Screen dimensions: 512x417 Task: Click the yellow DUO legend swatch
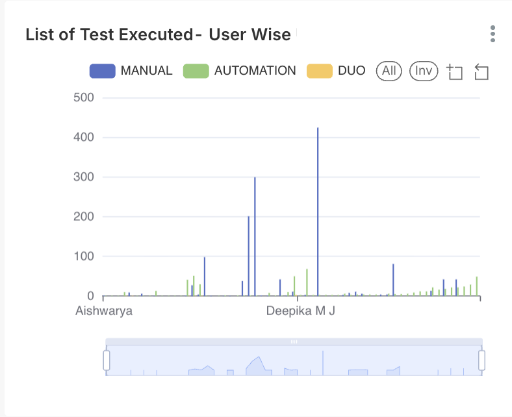point(319,71)
